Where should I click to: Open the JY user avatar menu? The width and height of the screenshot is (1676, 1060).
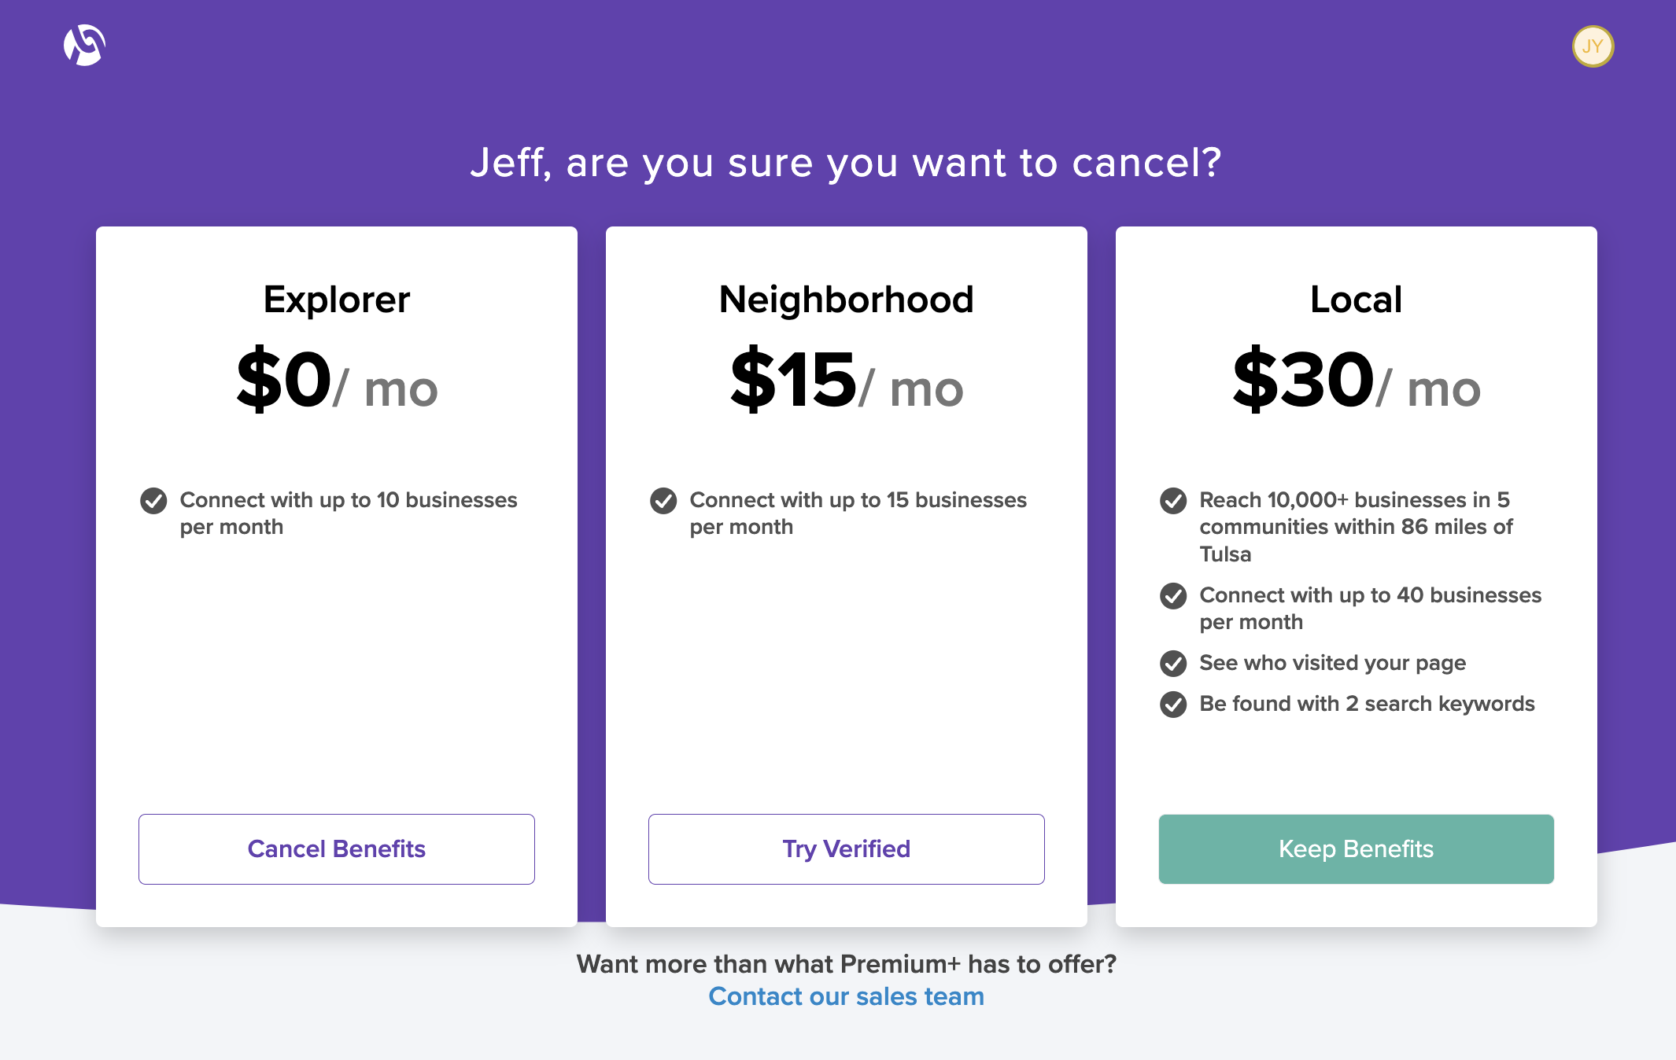click(1593, 46)
